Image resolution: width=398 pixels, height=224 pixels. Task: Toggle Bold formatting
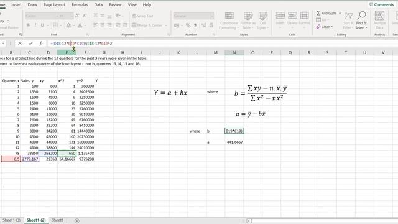point(29,25)
